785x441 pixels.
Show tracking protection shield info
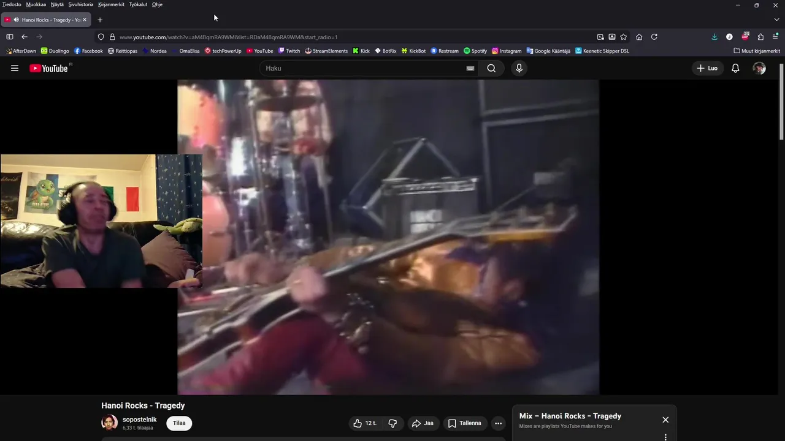click(101, 37)
